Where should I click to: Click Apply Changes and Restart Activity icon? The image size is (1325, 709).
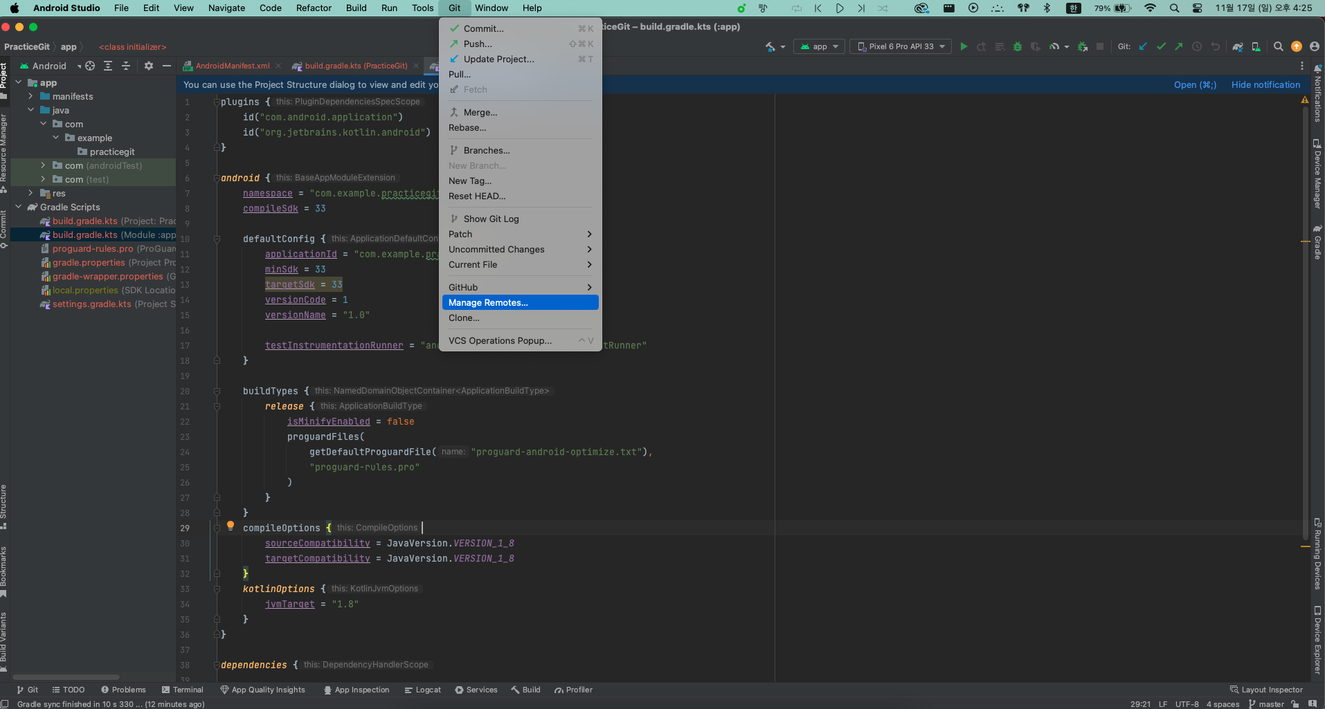pos(981,46)
